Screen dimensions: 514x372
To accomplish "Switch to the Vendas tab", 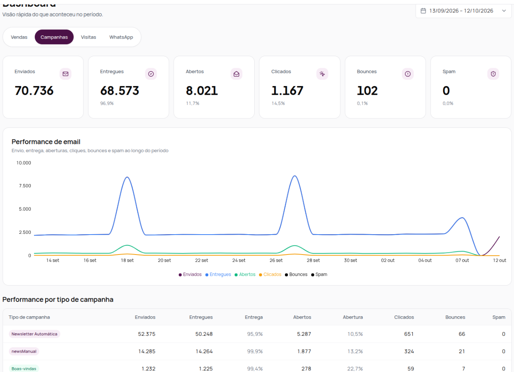I will pos(19,37).
